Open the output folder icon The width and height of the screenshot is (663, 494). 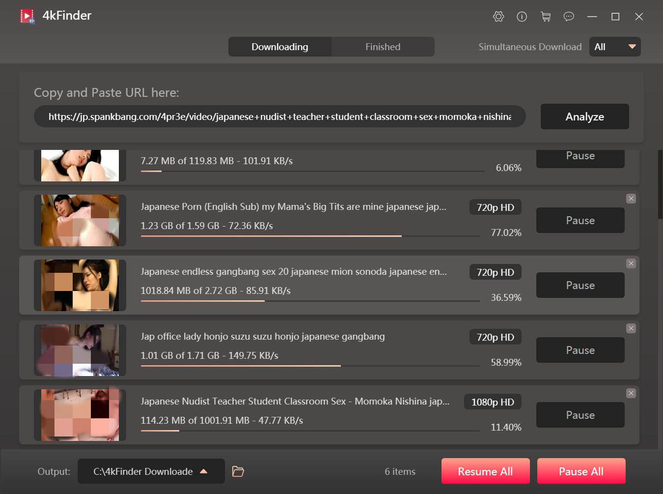pos(238,471)
